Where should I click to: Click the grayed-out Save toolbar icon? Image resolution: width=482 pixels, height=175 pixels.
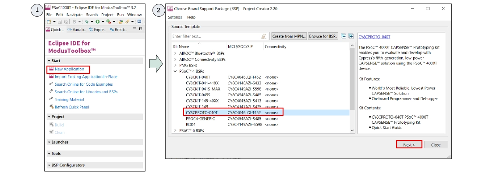(60, 21)
